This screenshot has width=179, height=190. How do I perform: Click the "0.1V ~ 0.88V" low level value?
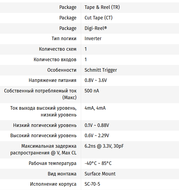point(97,126)
